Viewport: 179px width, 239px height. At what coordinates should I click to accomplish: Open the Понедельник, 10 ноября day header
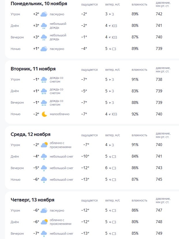[37, 4]
